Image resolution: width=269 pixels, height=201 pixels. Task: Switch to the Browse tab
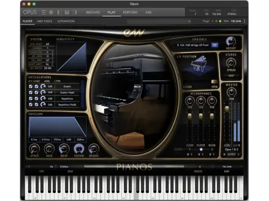pyautogui.click(x=93, y=13)
